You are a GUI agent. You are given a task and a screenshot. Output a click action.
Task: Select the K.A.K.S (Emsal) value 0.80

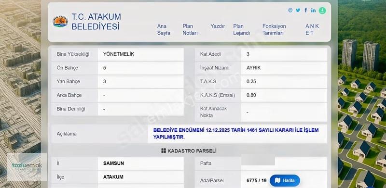[x=284, y=95]
